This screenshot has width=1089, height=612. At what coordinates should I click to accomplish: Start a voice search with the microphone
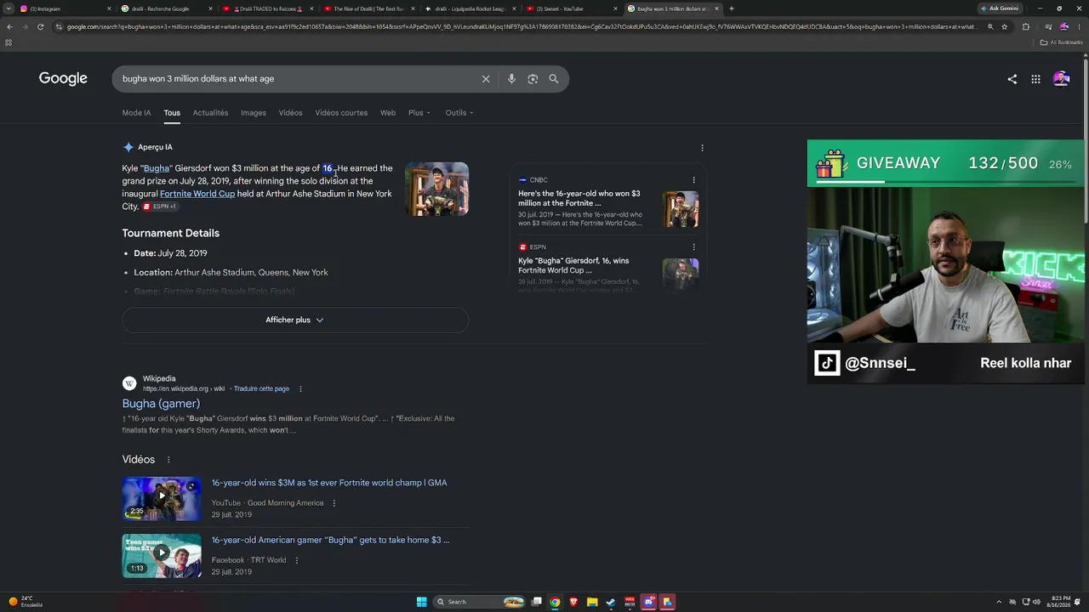point(511,79)
